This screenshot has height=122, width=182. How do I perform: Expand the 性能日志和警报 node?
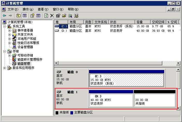[x=9, y=43]
